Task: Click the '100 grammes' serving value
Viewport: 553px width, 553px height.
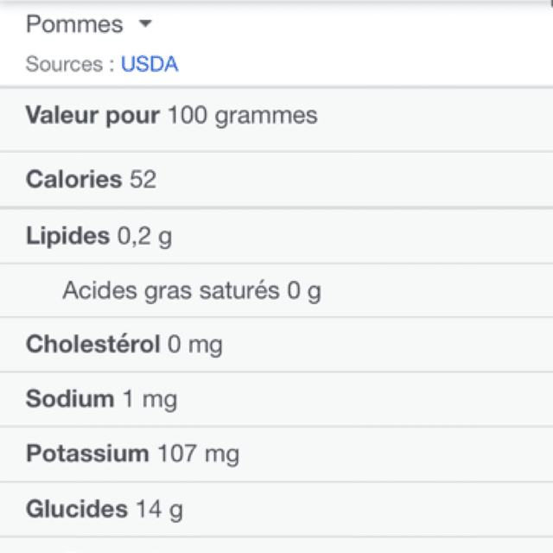Action: [242, 115]
